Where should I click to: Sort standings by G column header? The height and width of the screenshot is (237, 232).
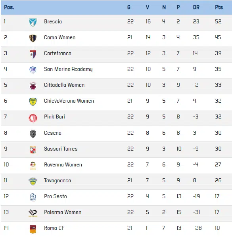point(129,7)
